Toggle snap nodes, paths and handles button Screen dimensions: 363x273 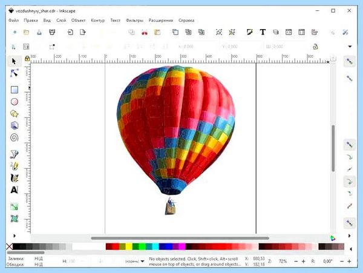(349, 145)
